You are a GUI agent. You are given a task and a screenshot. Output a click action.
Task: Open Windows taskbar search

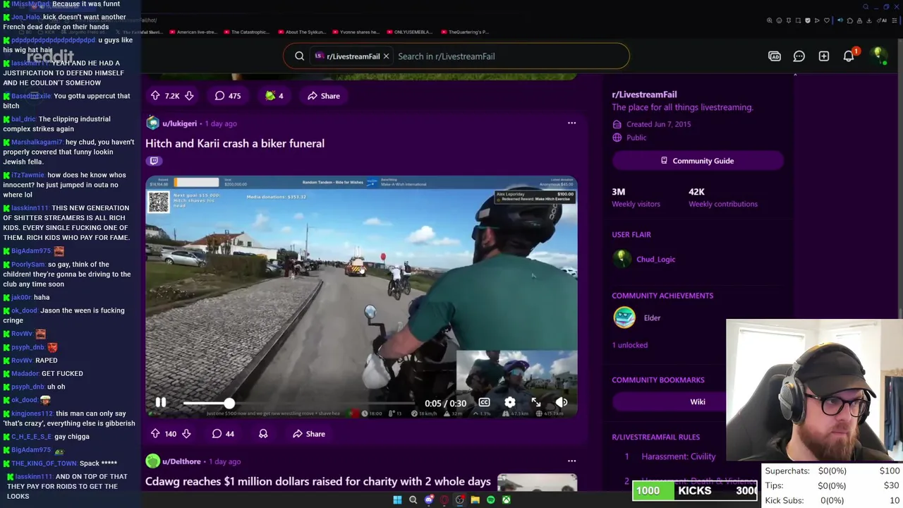413,500
